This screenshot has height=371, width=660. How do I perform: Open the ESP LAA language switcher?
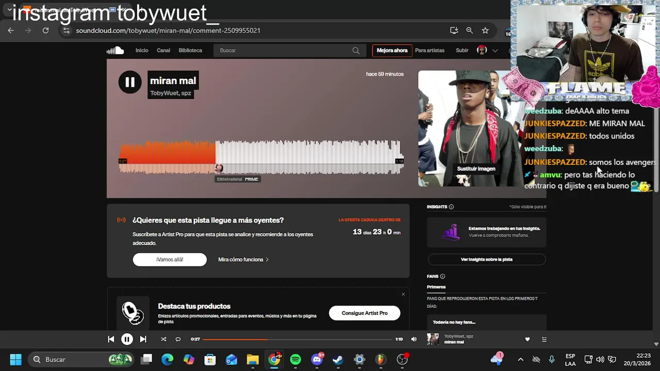pyautogui.click(x=570, y=359)
